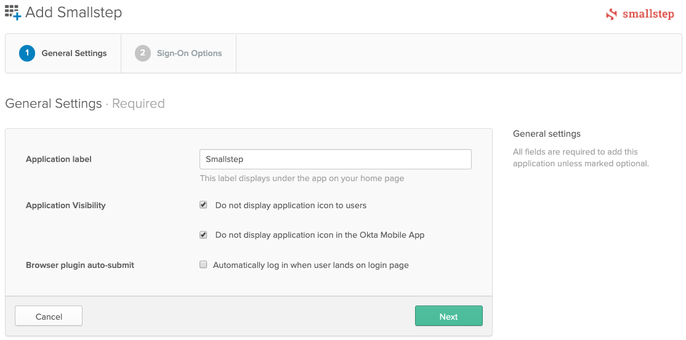Viewport: 686px width, 340px height.
Task: Focus the Application label text field
Action: click(335, 159)
